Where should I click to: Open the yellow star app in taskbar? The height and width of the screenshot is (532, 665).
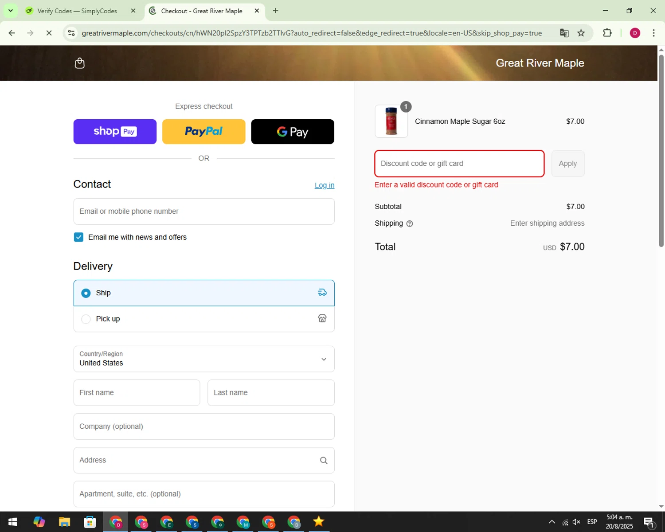tap(319, 522)
